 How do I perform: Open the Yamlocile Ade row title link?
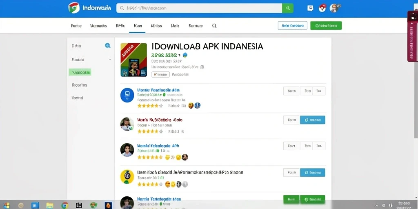point(158,90)
